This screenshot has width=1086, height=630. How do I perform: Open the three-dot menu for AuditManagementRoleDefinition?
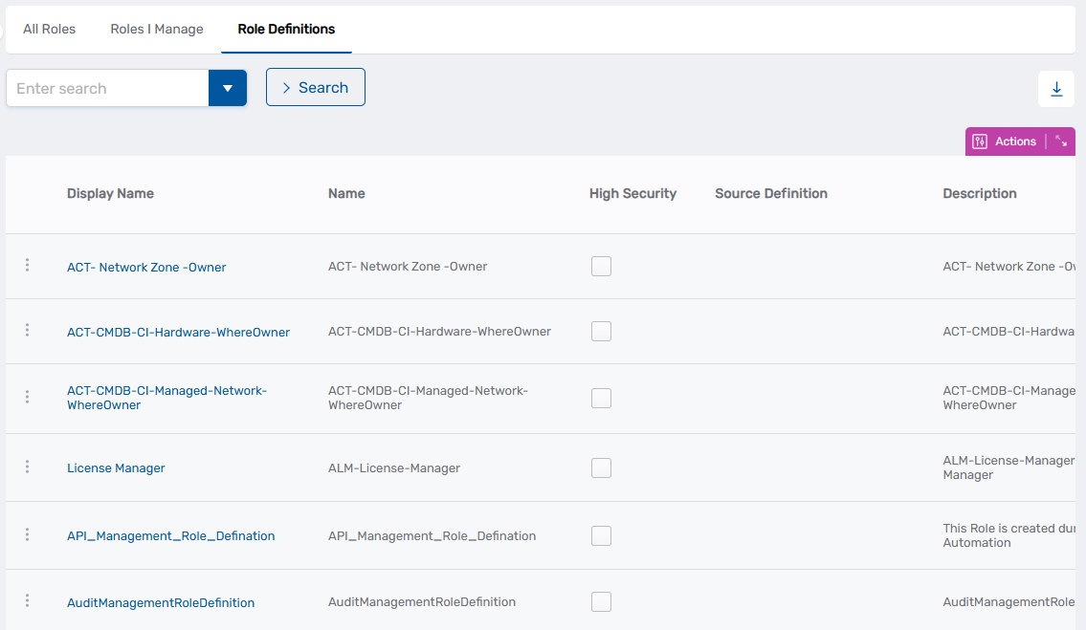pyautogui.click(x=27, y=601)
